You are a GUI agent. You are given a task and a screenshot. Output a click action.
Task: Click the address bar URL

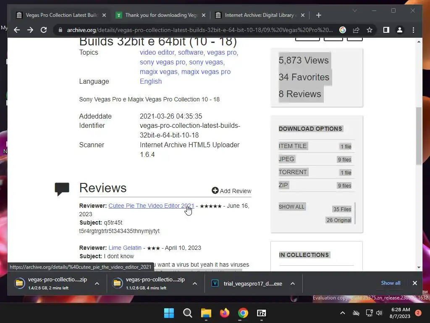200,30
